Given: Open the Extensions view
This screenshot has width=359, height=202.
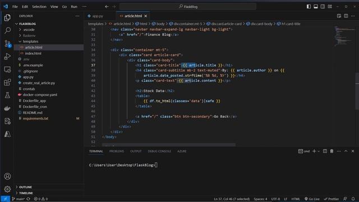Looking at the screenshot, I should tap(7, 82).
